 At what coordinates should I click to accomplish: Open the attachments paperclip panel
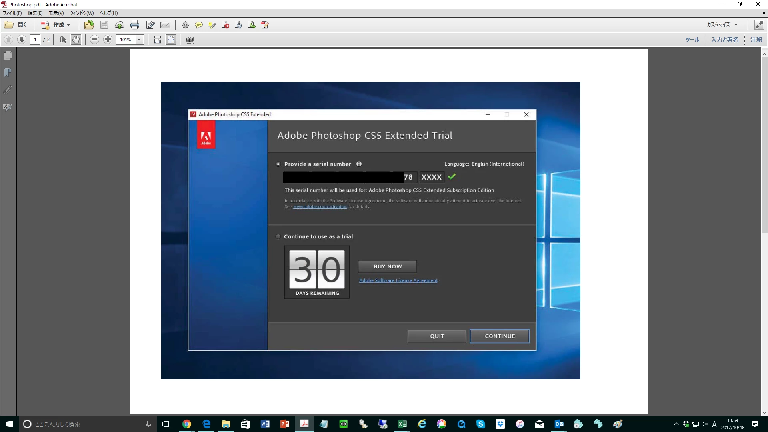tap(8, 90)
